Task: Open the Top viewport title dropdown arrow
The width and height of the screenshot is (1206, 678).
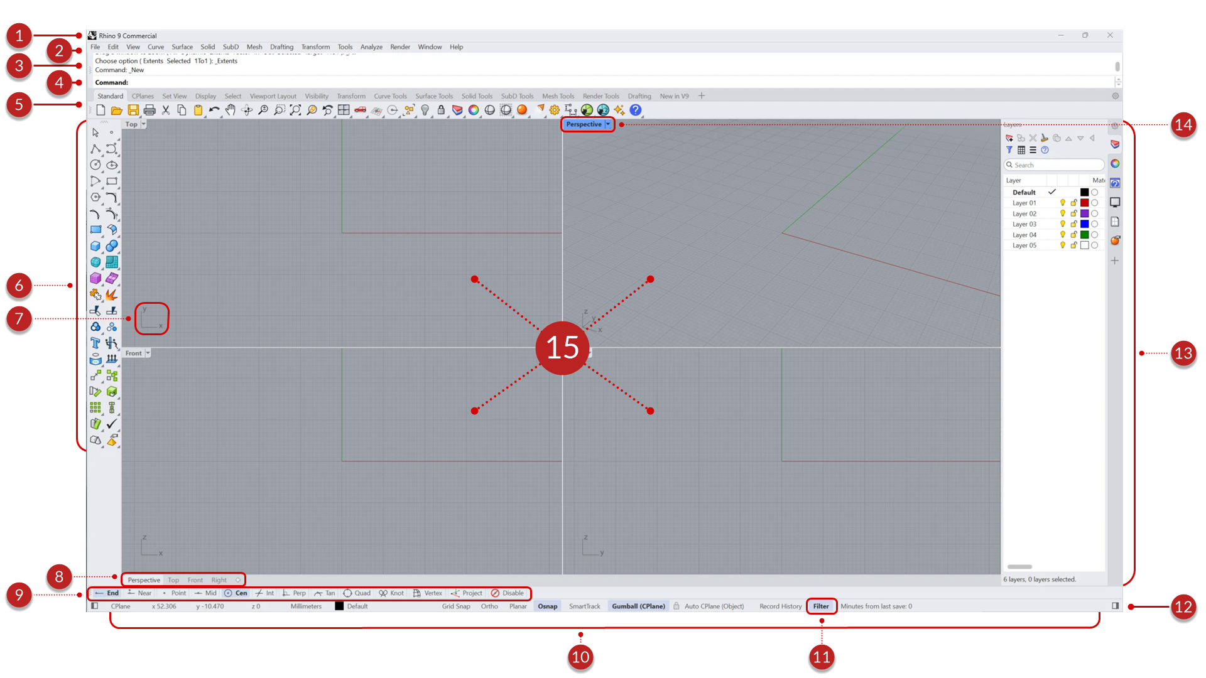Action: click(143, 124)
